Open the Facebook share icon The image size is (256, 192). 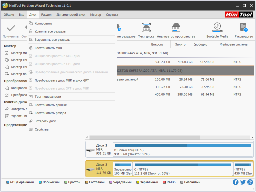235,182
